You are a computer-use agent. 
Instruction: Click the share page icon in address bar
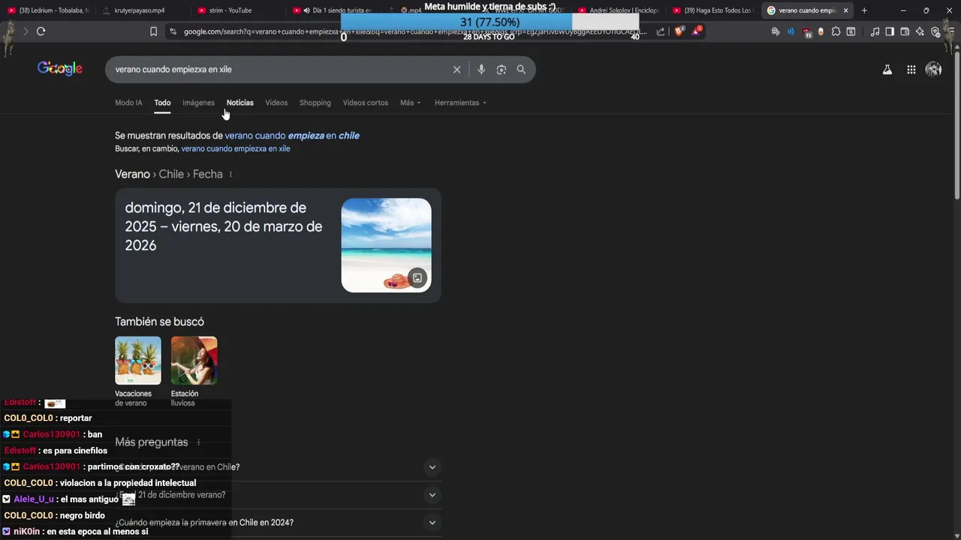(x=661, y=31)
